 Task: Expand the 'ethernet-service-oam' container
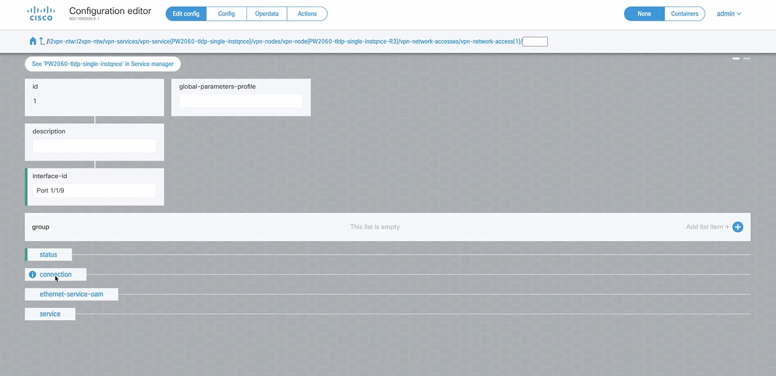(x=71, y=294)
